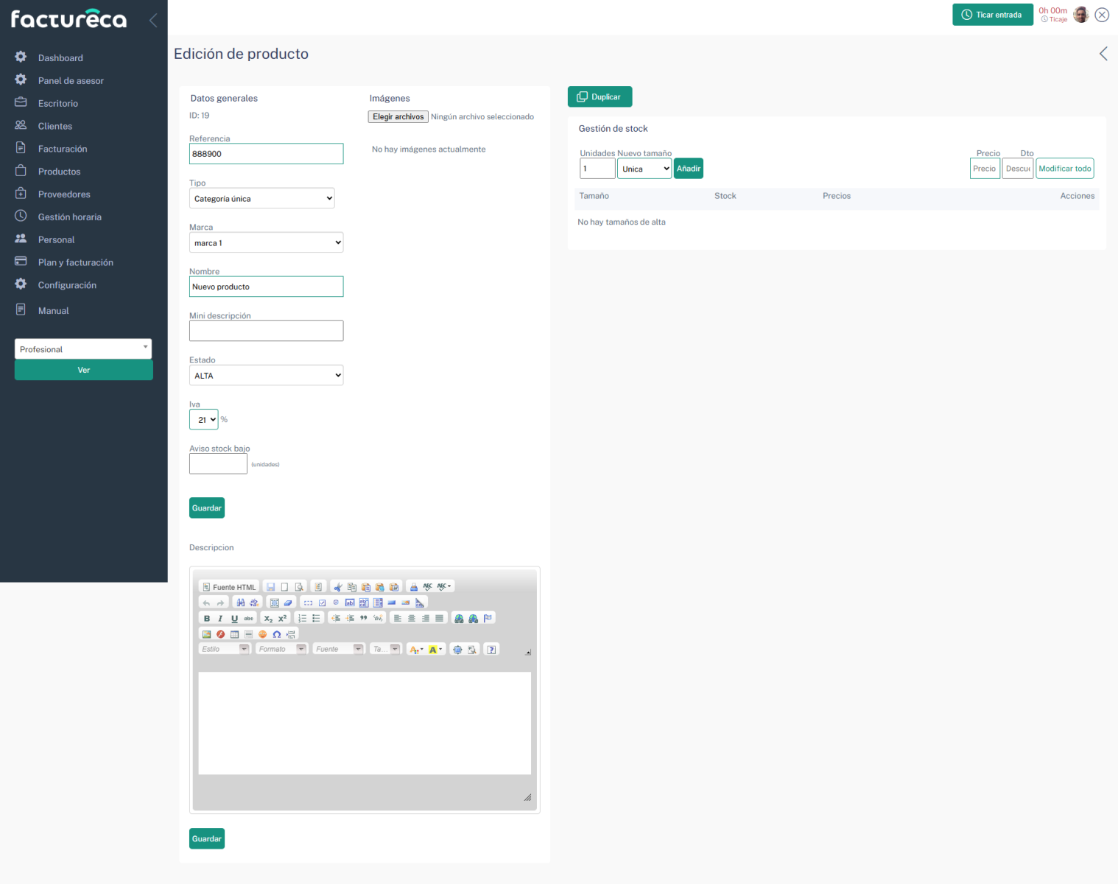The width and height of the screenshot is (1118, 884).
Task: Open the text background color picker
Action: tap(435, 650)
